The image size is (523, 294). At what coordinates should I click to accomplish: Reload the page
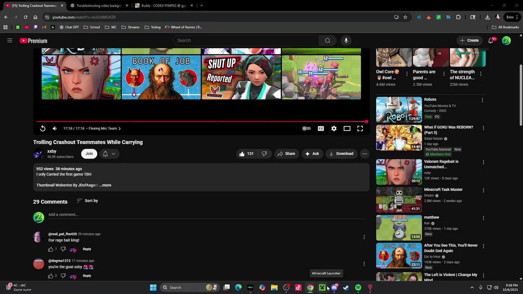25,17
